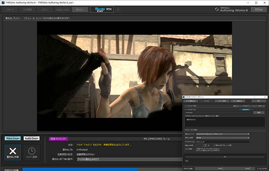Click the 書き出し中断 X cancel button
Screen dimensions: 269x171
click(13, 153)
